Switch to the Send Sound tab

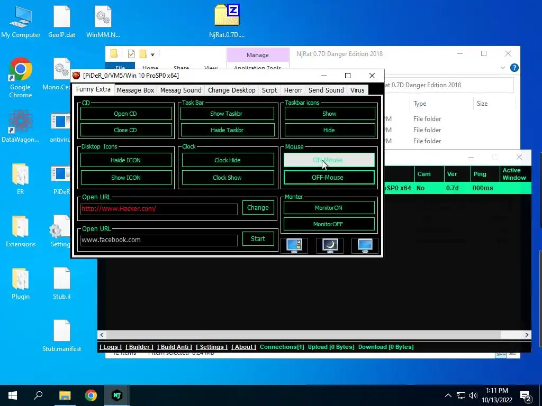pyautogui.click(x=326, y=90)
